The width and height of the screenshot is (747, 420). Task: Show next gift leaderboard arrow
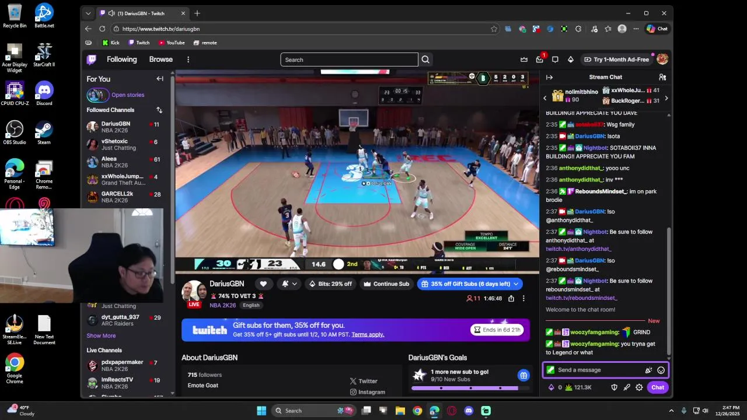tap(666, 98)
